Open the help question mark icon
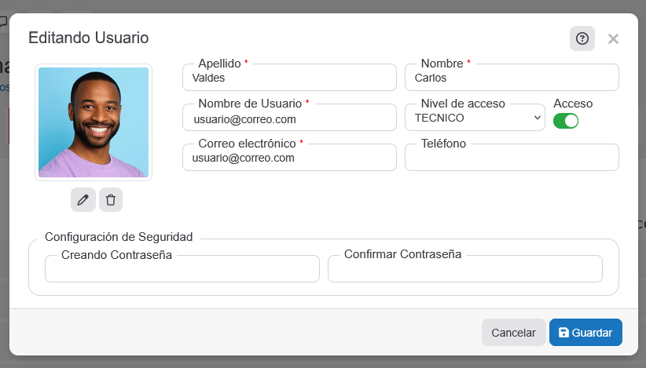The width and height of the screenshot is (646, 368). click(582, 38)
